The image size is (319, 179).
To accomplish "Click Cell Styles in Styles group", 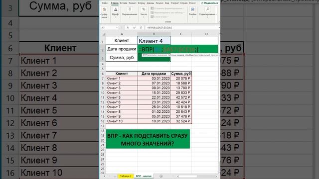I will [x=159, y=16].
